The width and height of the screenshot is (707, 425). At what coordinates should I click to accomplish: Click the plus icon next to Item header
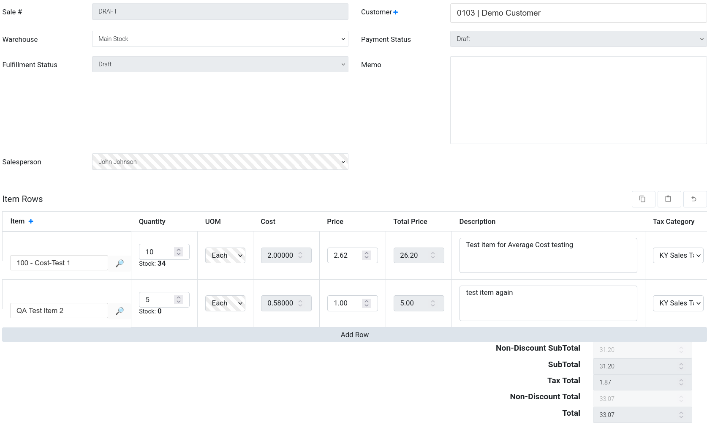30,221
